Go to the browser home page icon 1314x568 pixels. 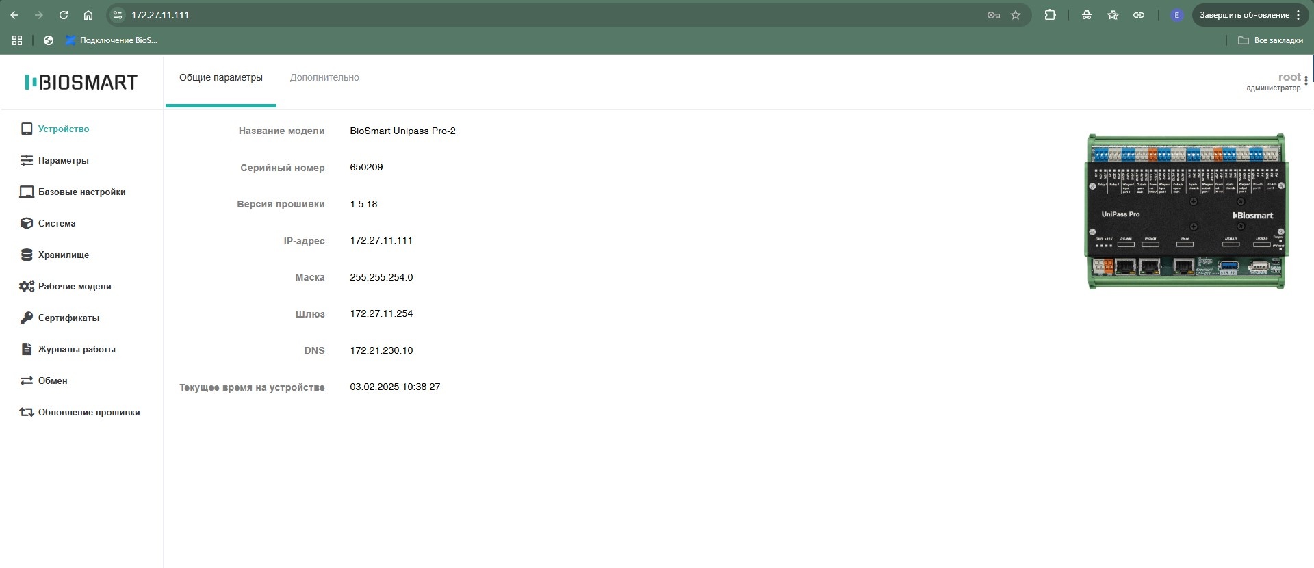(x=88, y=15)
